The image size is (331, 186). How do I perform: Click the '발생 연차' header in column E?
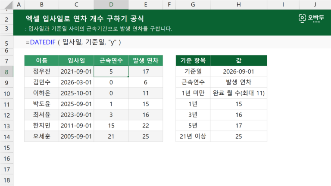(x=145, y=61)
